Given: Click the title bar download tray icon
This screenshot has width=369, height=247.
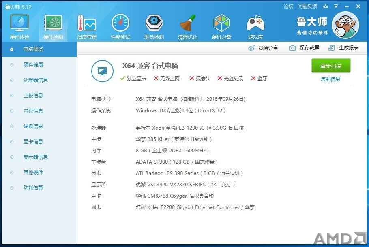Looking at the screenshot, I should (x=326, y=6).
